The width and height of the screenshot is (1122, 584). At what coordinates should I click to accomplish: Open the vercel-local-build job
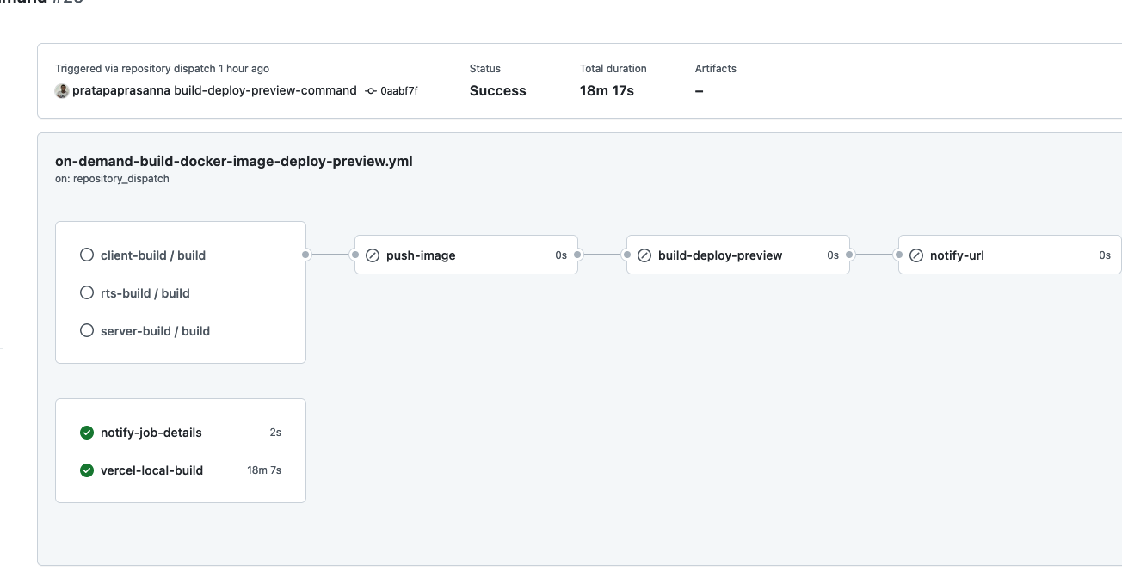151,470
